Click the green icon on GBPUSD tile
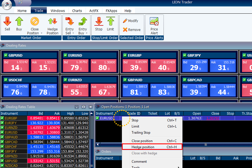The image size is (252, 168). [x=6, y=55]
